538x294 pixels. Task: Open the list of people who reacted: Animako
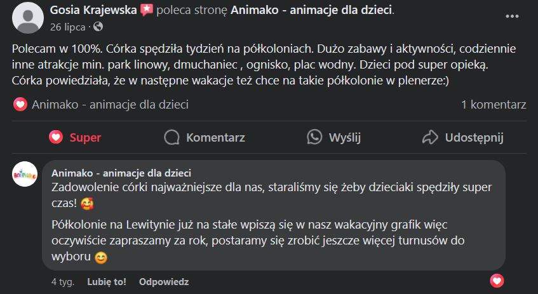110,104
